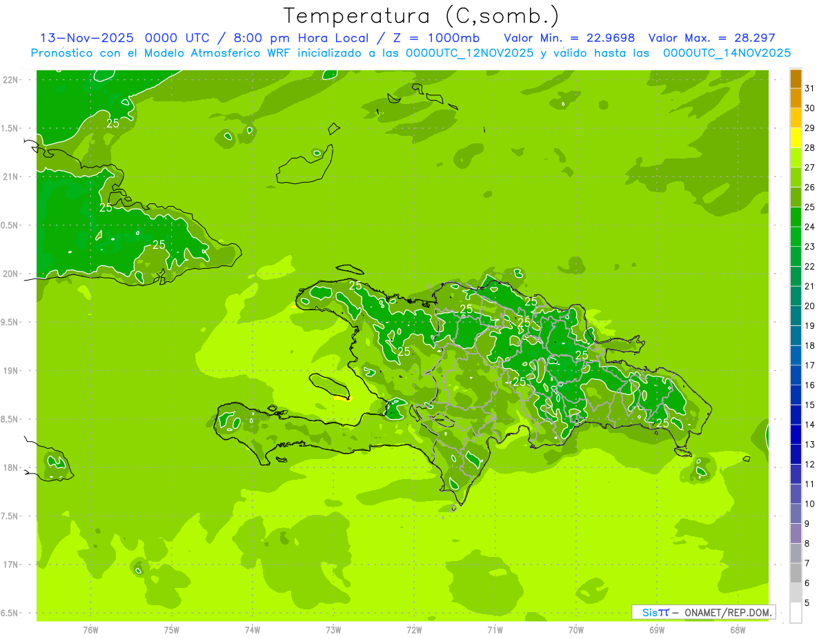The height and width of the screenshot is (639, 828).
Task: Click the "Valor Max. = 28.297" value
Action: [x=711, y=38]
